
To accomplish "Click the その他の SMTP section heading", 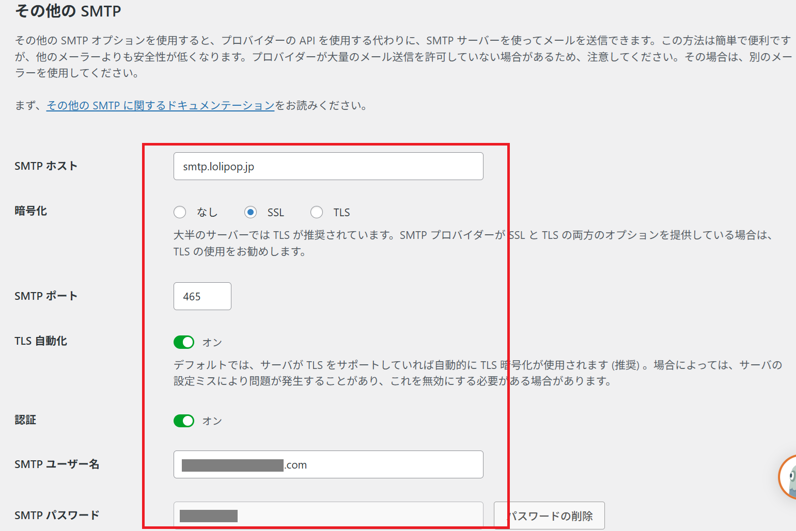I will pyautogui.click(x=68, y=11).
